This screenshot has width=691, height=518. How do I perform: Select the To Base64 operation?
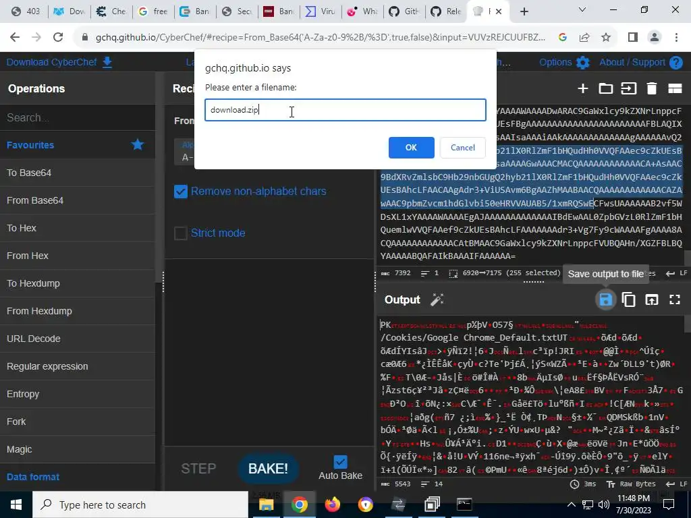coord(78,173)
